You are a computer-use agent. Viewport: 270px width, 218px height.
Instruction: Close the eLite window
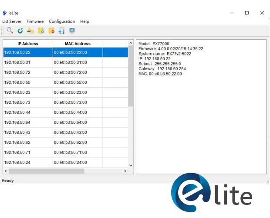pos(262,13)
